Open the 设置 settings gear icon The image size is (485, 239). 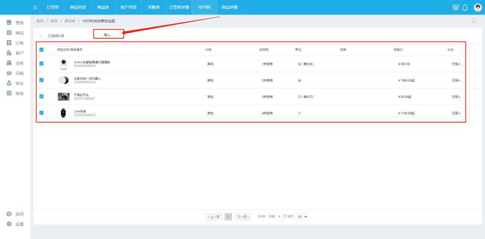[9, 224]
